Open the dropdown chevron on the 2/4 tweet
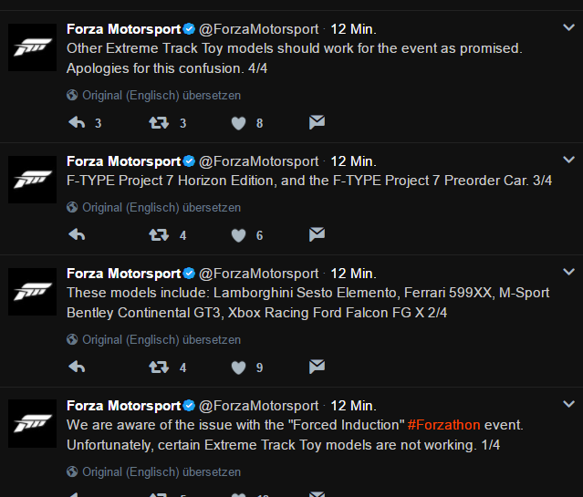This screenshot has width=583, height=497. pos(568,273)
